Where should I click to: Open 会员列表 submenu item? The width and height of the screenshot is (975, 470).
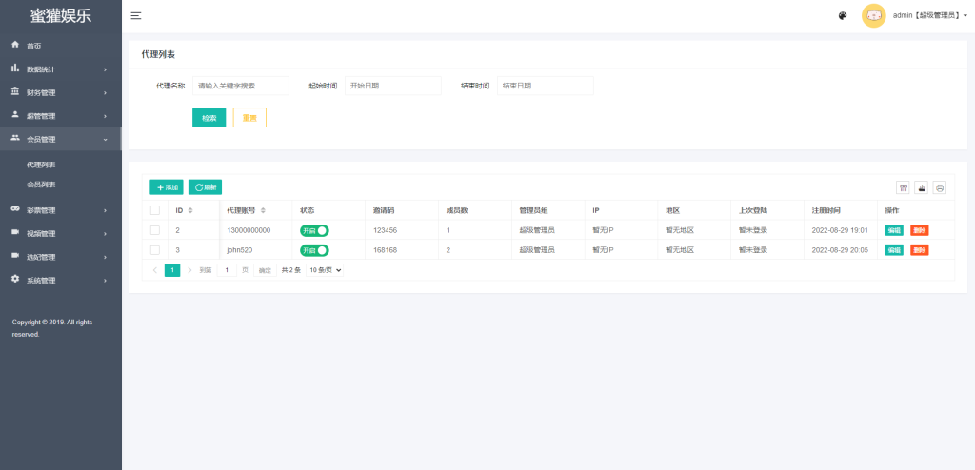tap(41, 185)
